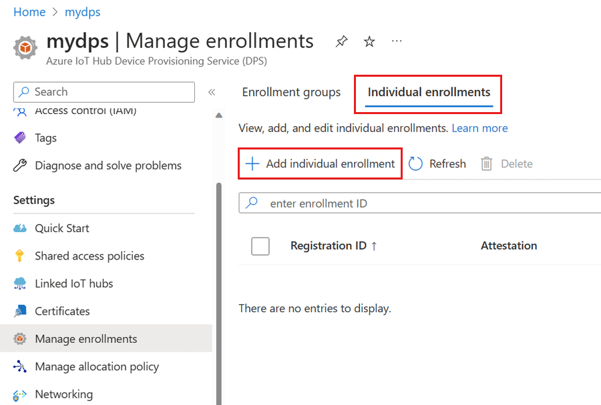Click the magnifier icon in sidebar Search
Viewport: 601px width, 405px height.
(x=24, y=92)
